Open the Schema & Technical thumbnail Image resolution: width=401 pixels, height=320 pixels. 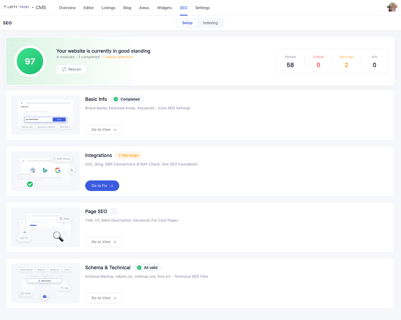pyautogui.click(x=46, y=283)
